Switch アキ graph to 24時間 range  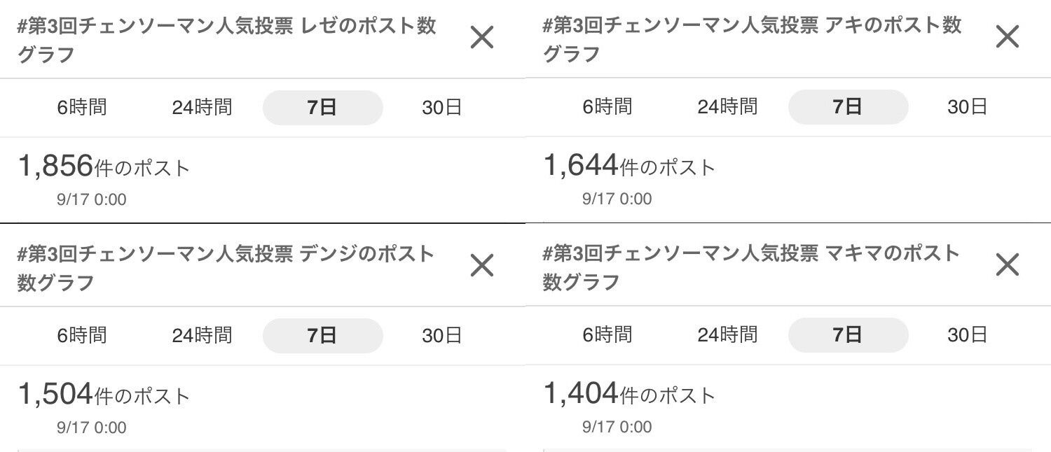tap(727, 107)
